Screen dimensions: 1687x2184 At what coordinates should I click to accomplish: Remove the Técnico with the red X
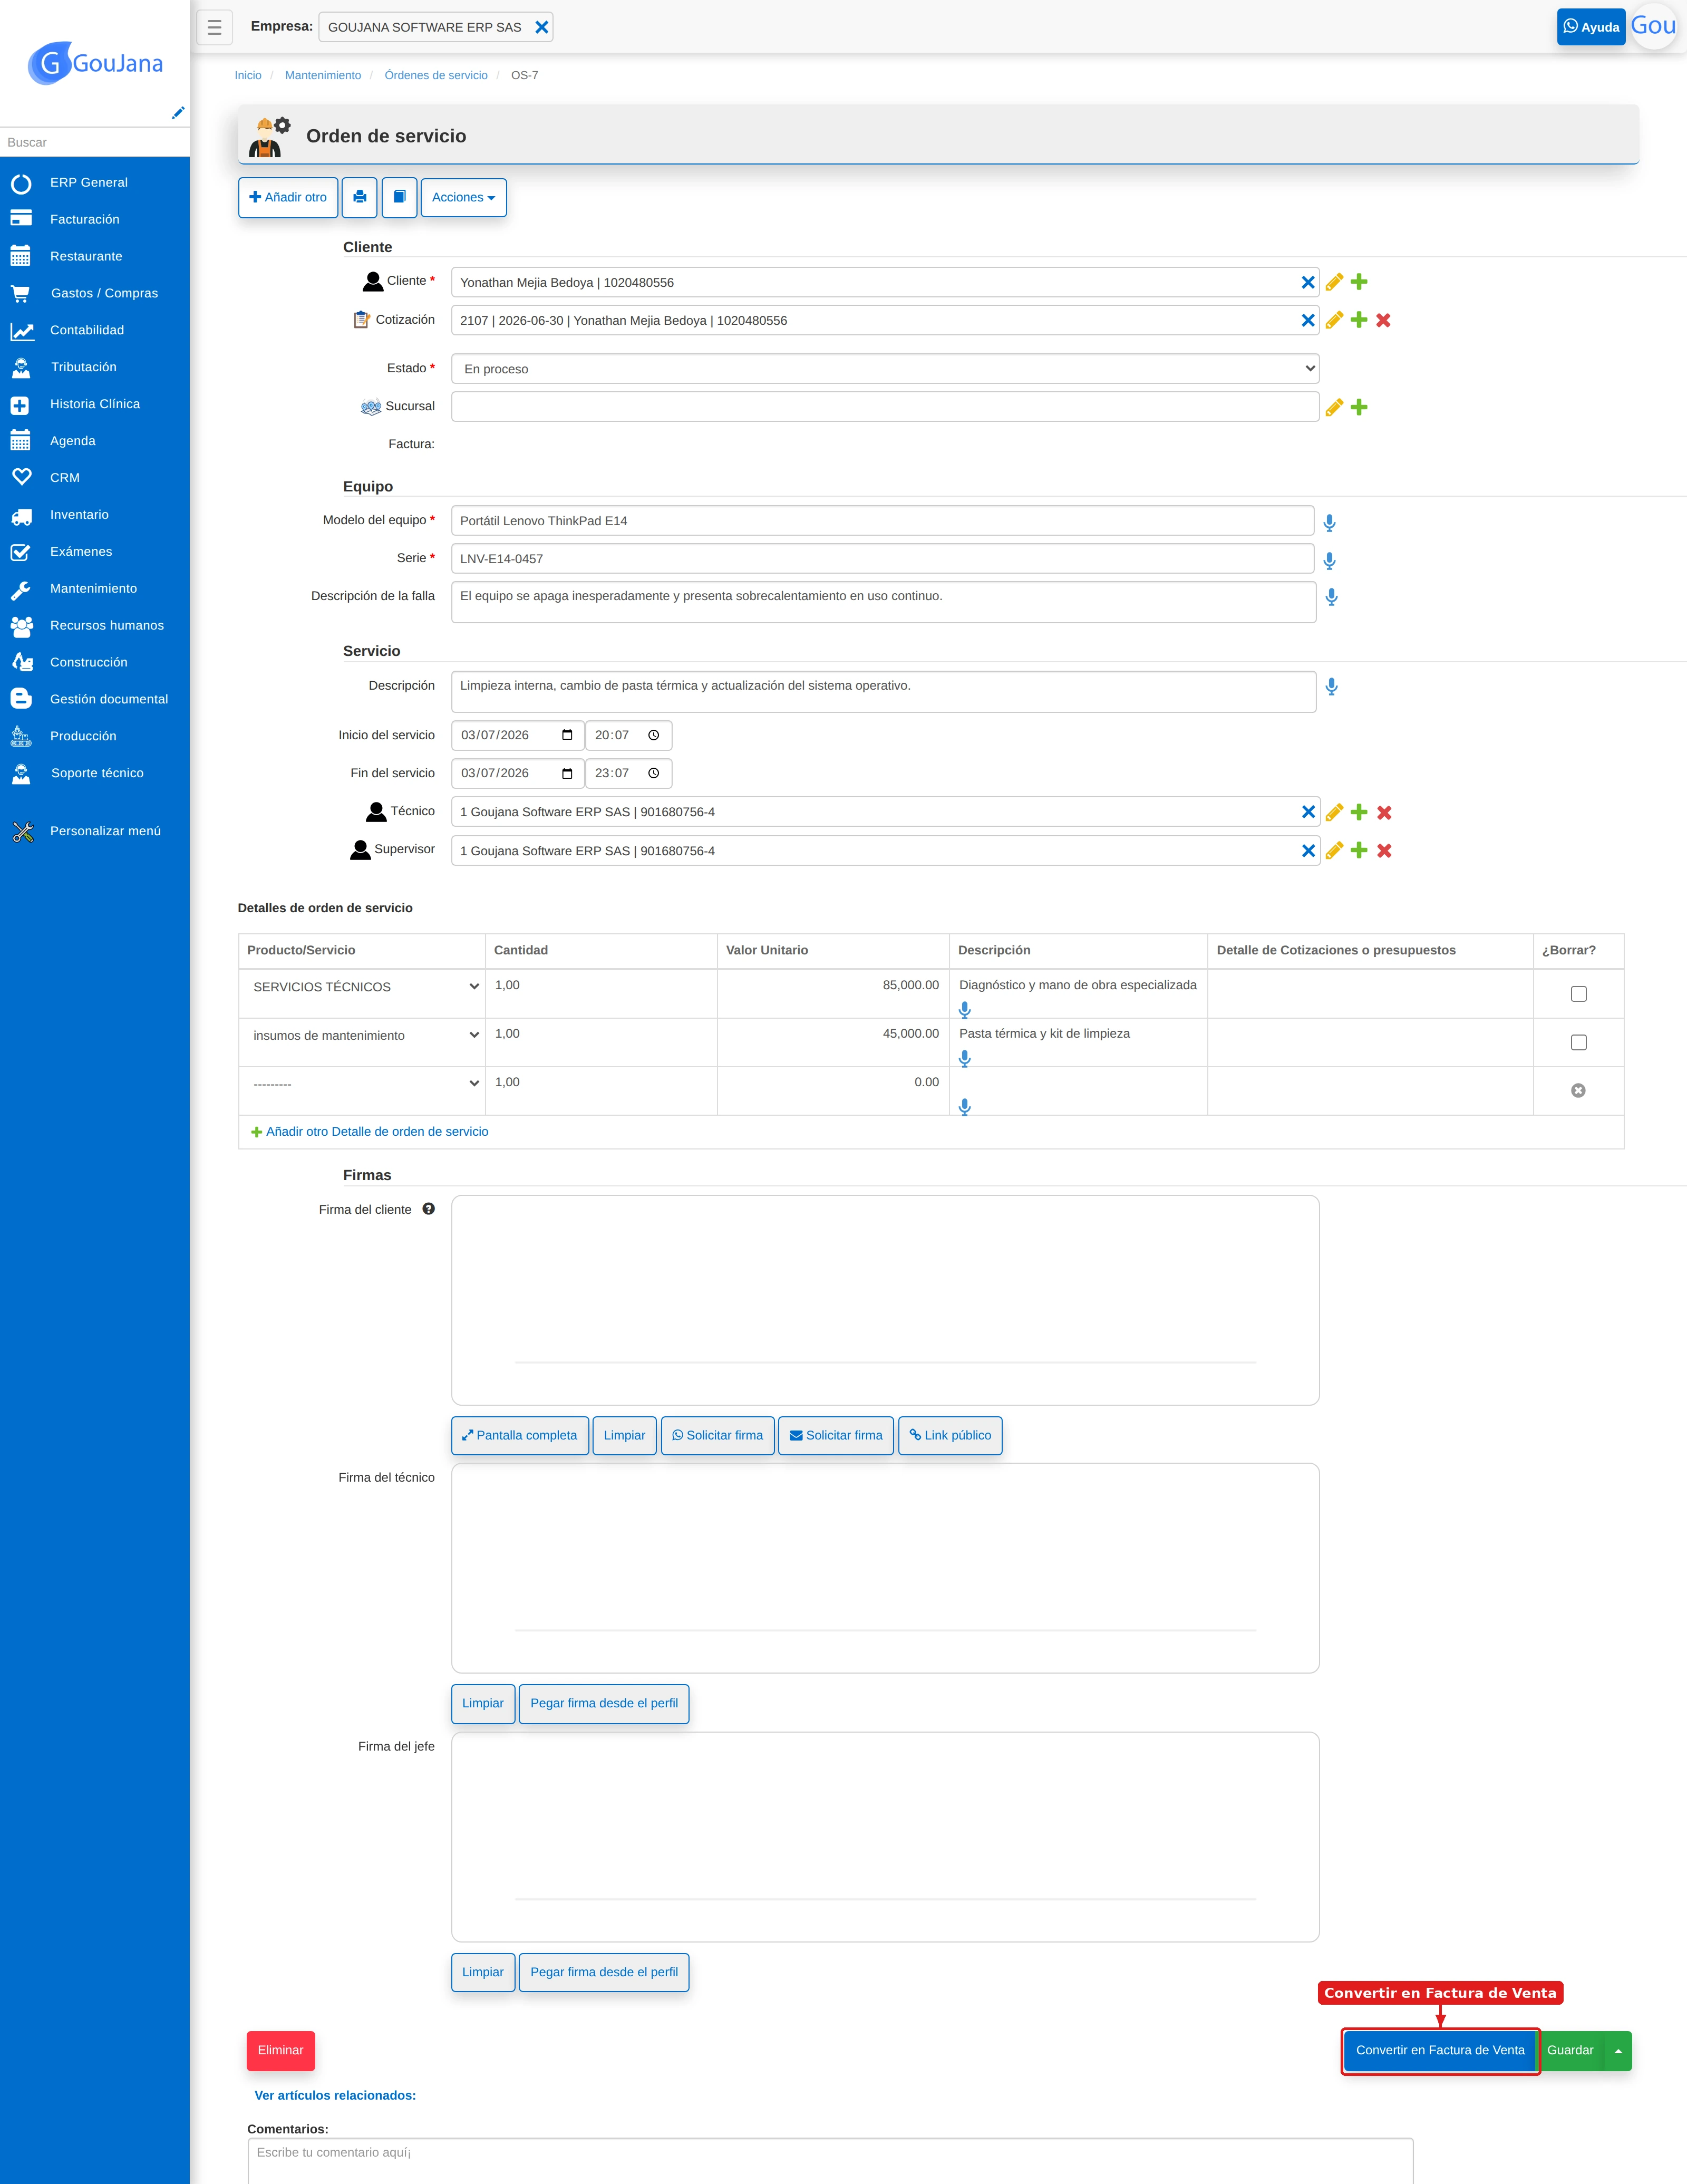(1384, 812)
